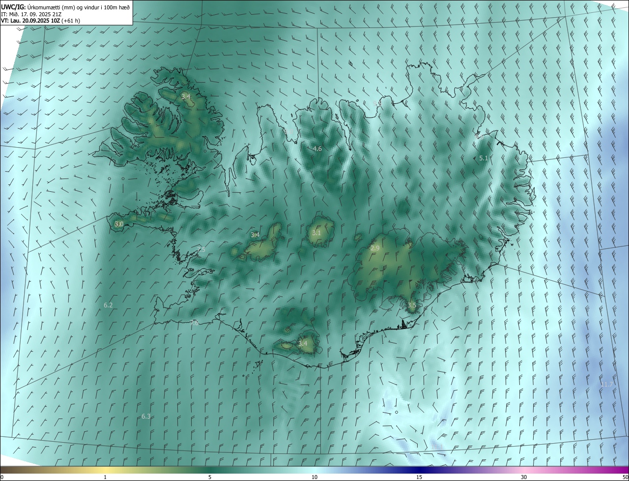Image resolution: width=629 pixels, height=481 pixels.
Task: Click the 3.0 value label on the map
Action: pos(119,224)
